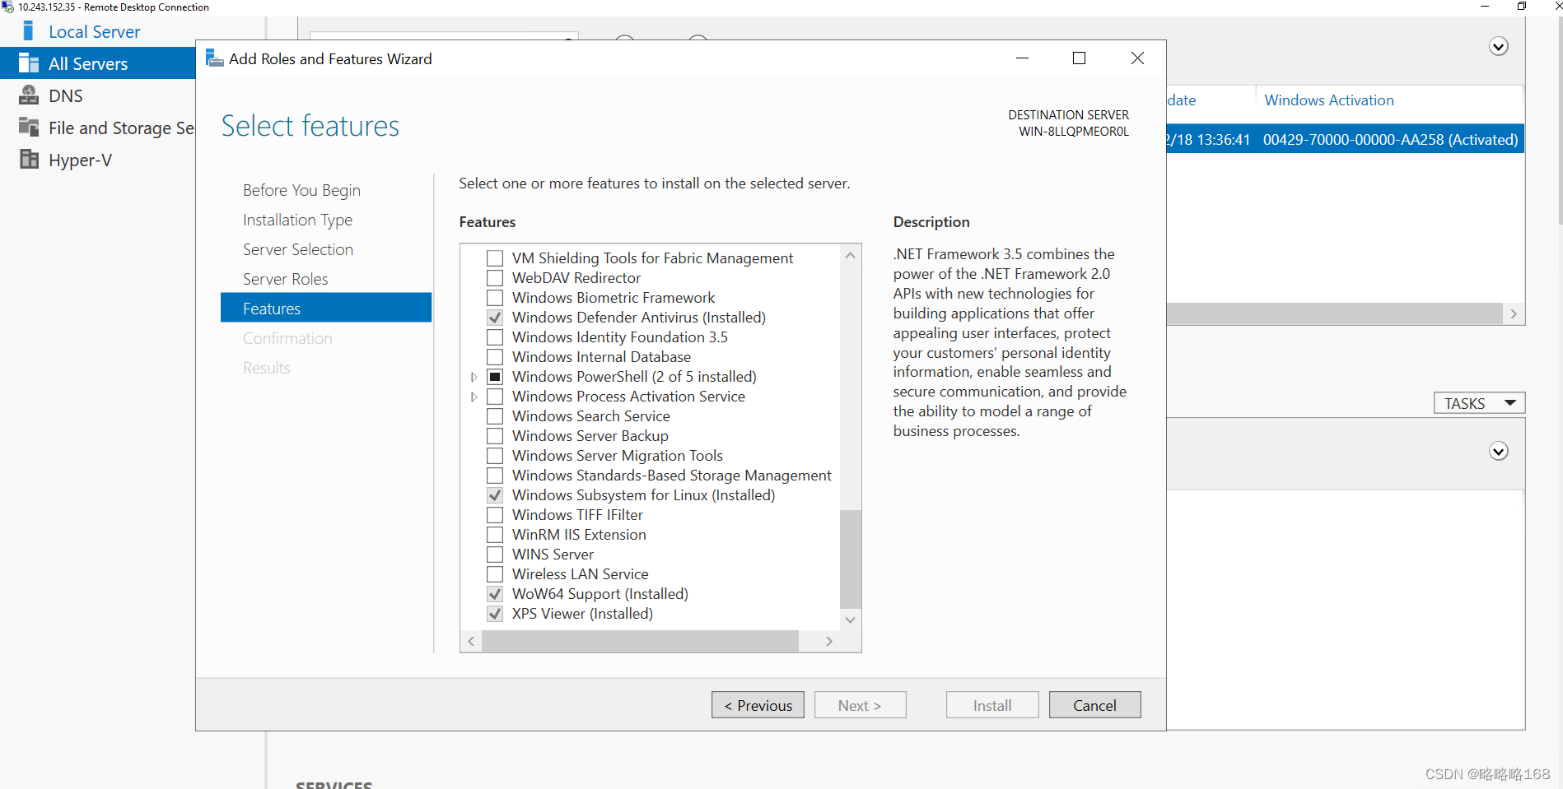Tick the WINS Server checkbox
This screenshot has height=789, width=1563.
click(495, 555)
